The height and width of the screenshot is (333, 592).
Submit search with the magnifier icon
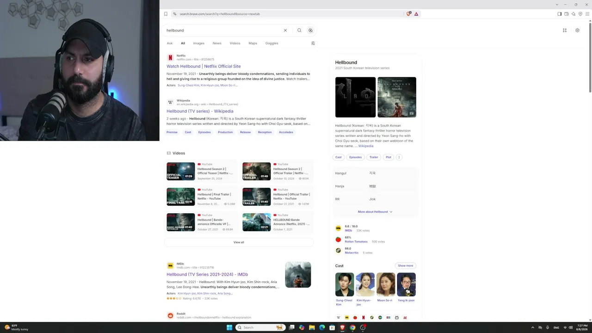299,31
